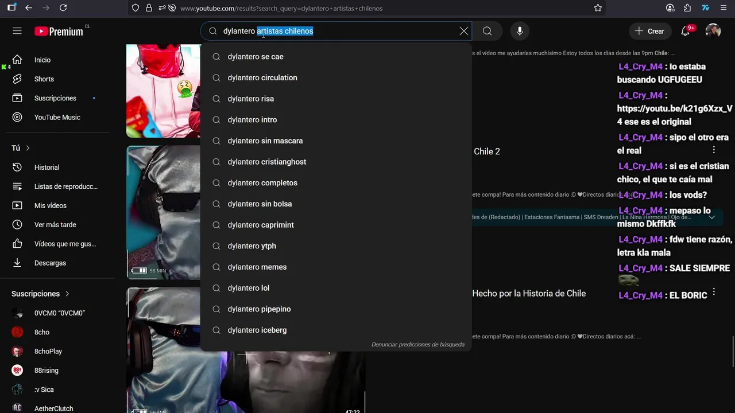Select suggestion 'dylantero caprimint'
The image size is (735, 413).
(336, 225)
